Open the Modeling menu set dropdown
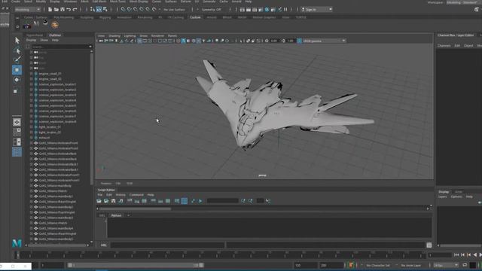This screenshot has height=271, width=482. click(x=28, y=10)
